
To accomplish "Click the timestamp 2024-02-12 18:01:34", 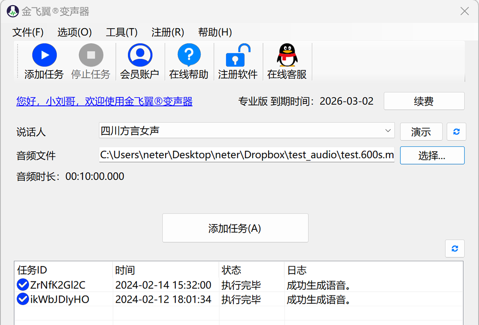I will (x=163, y=299).
